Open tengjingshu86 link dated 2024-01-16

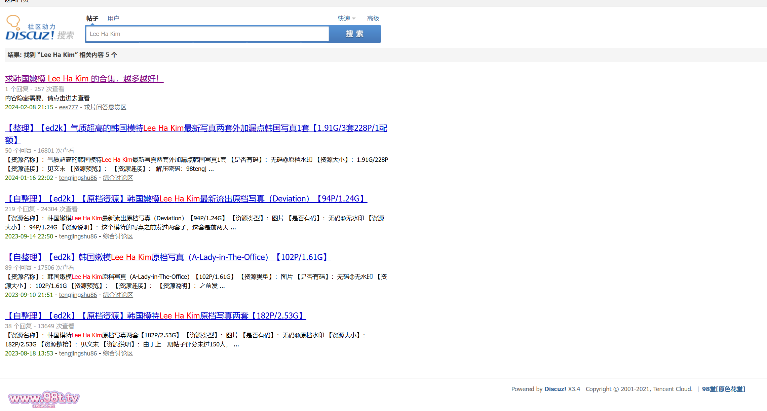(78, 178)
